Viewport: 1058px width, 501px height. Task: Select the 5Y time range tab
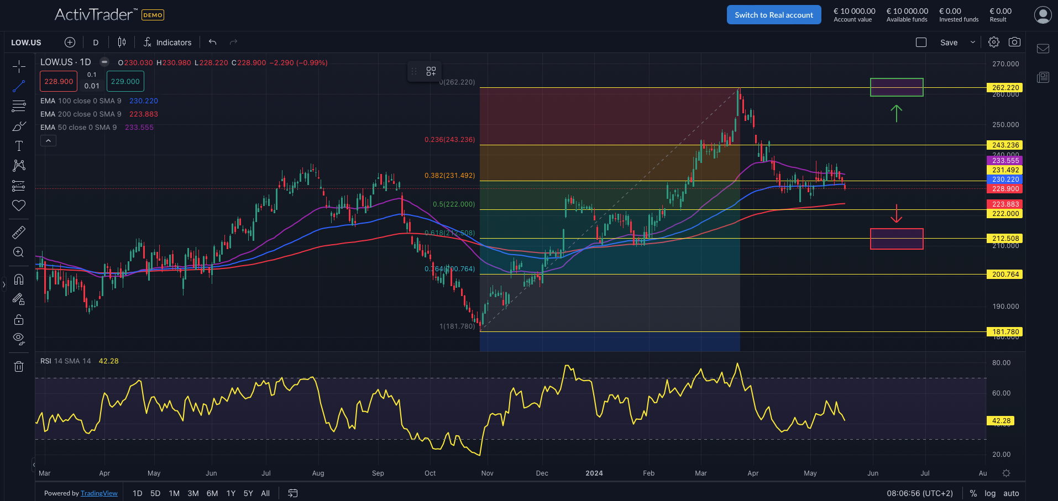point(248,493)
